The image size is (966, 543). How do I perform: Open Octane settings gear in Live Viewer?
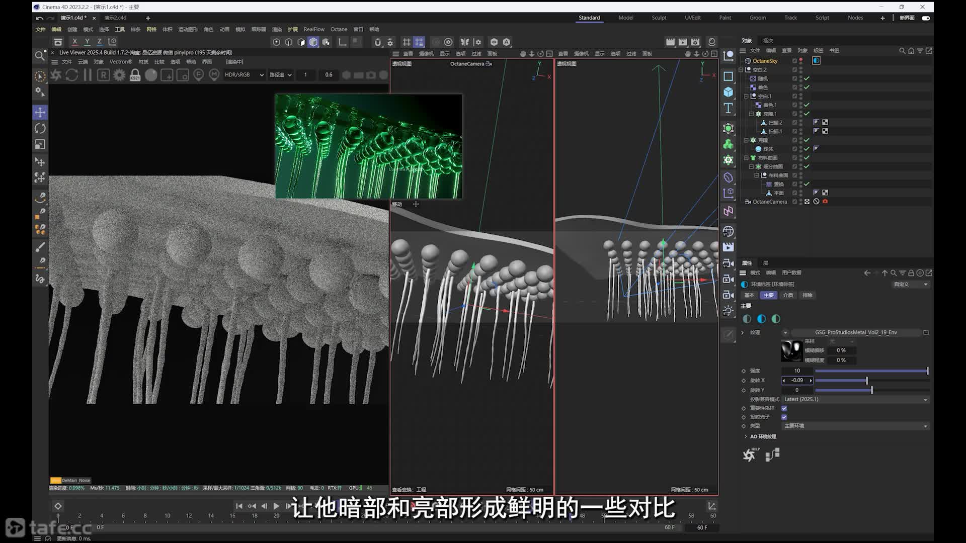119,75
